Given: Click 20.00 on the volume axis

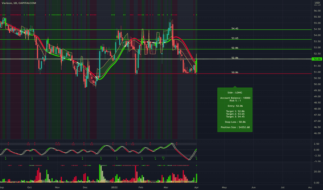Looking at the screenshot, I should pos(317,171).
